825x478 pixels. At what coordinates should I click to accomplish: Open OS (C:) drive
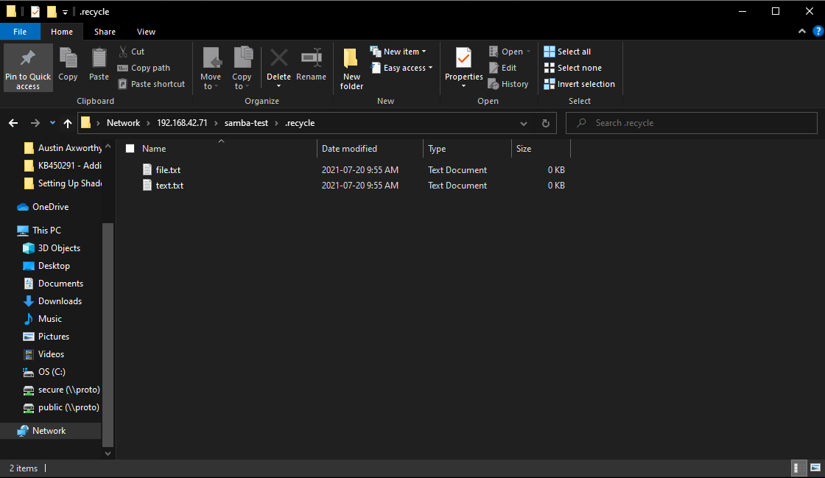[x=44, y=372]
